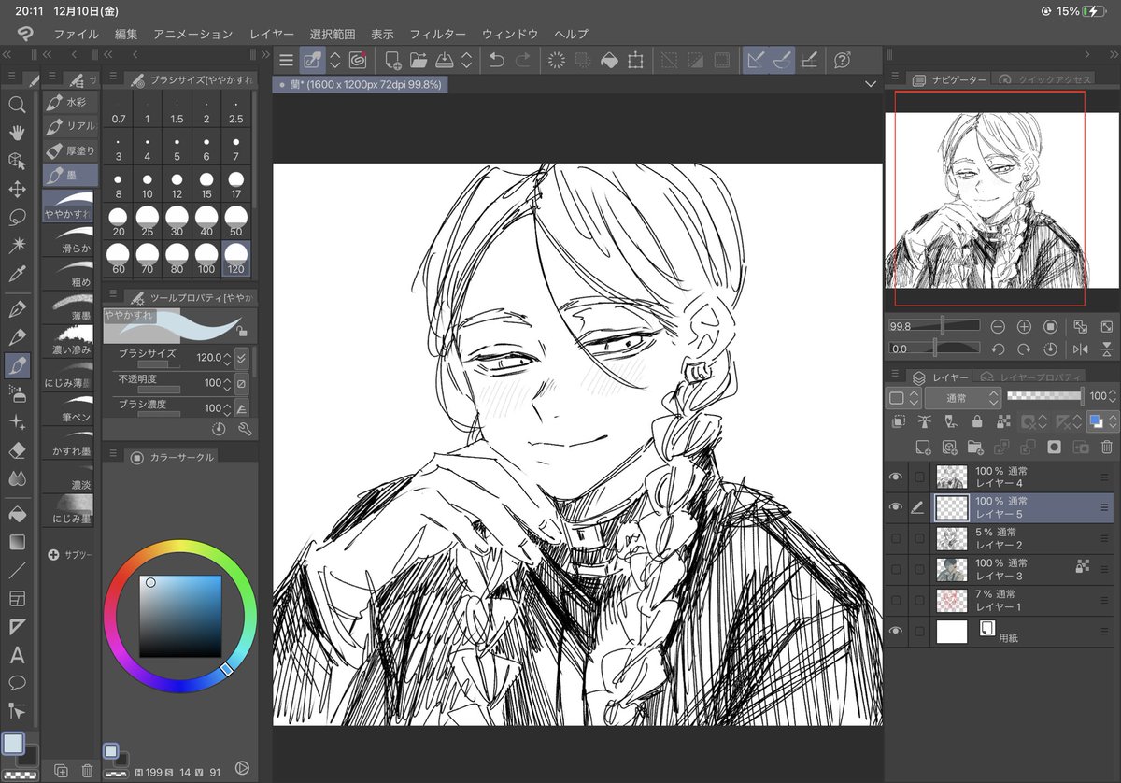
Task: Select the Text tool
Action: coord(17,654)
